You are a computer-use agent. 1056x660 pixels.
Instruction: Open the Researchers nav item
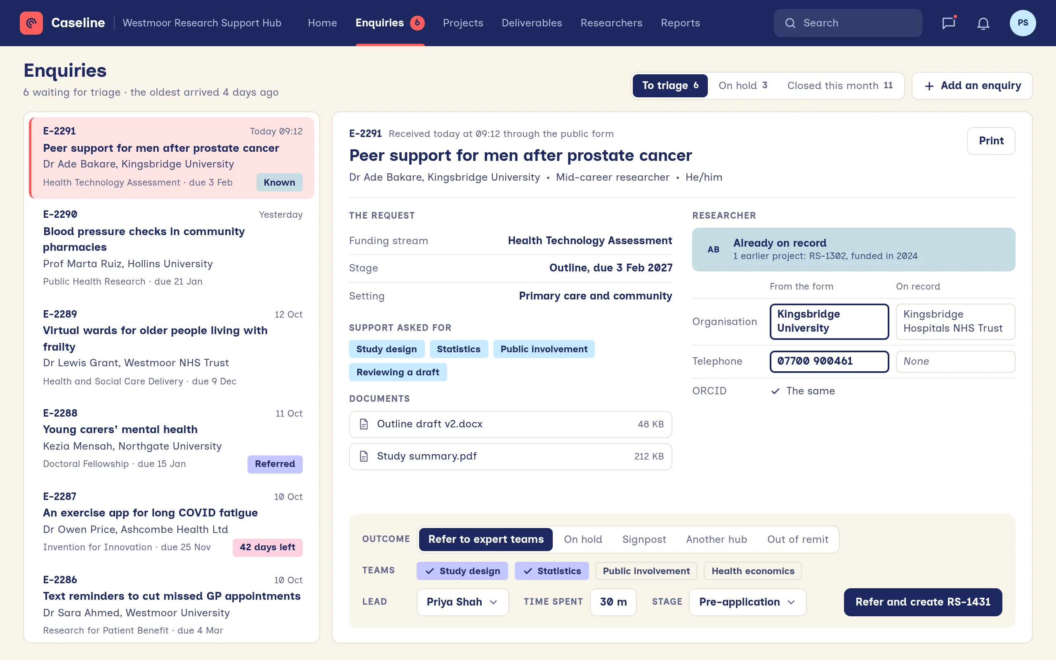click(x=611, y=23)
